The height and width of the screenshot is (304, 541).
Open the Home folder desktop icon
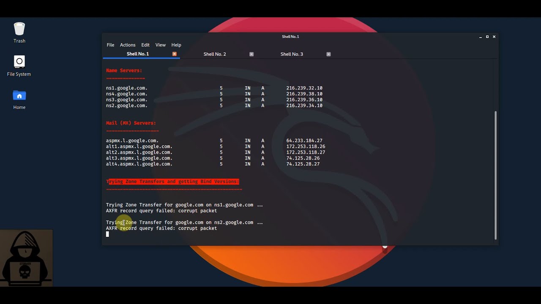[19, 100]
